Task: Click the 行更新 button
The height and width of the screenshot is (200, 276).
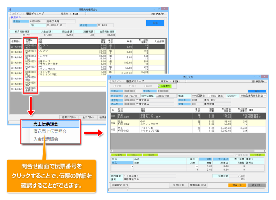Action: (x=257, y=155)
